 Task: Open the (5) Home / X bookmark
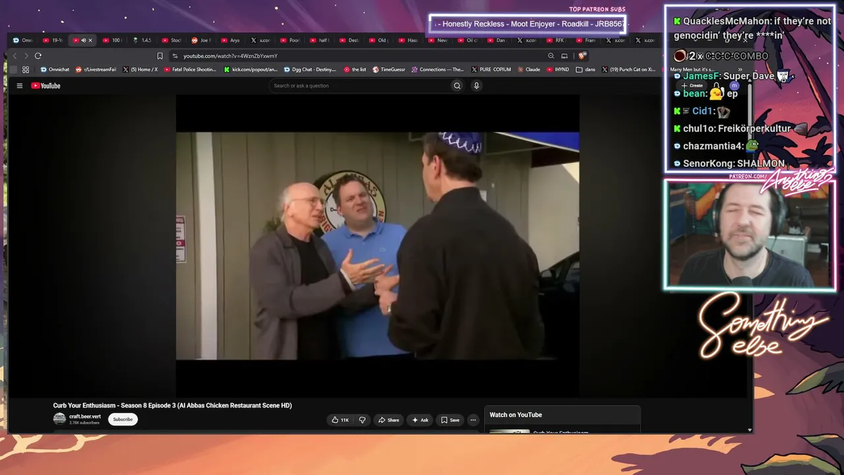[x=140, y=69]
